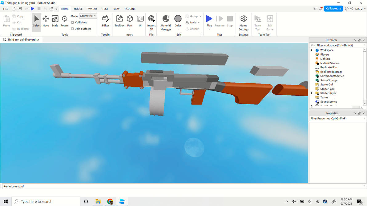
Task: Enable the Join Surfaces checkbox
Action: pos(72,29)
